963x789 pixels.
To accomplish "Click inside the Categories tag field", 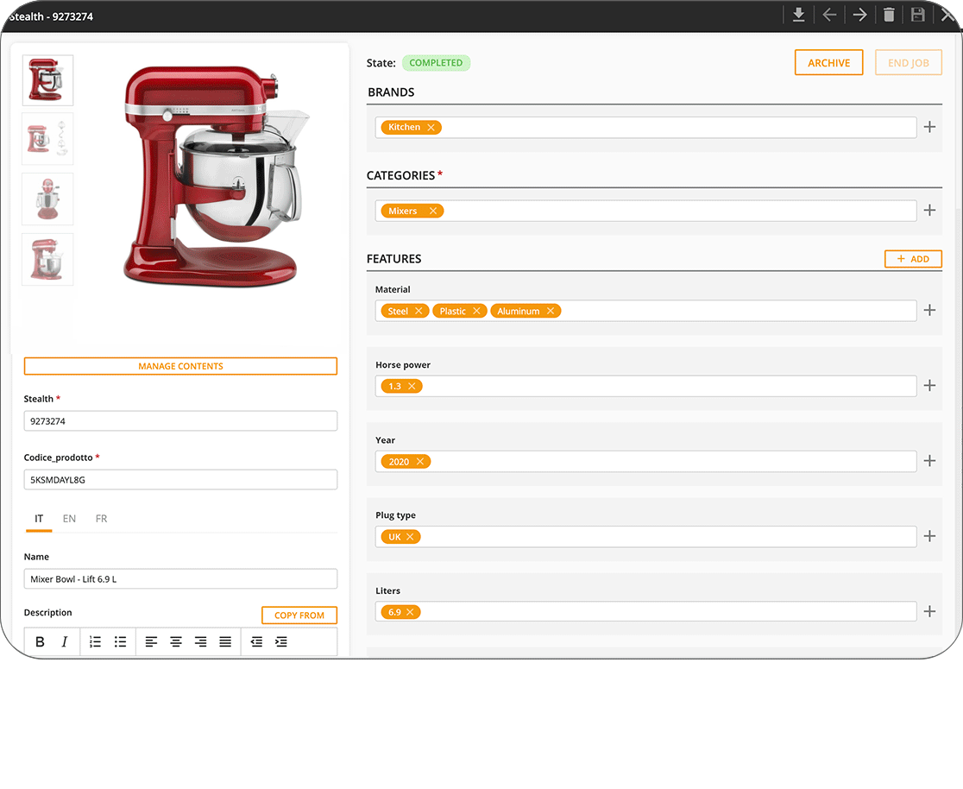I will point(645,211).
